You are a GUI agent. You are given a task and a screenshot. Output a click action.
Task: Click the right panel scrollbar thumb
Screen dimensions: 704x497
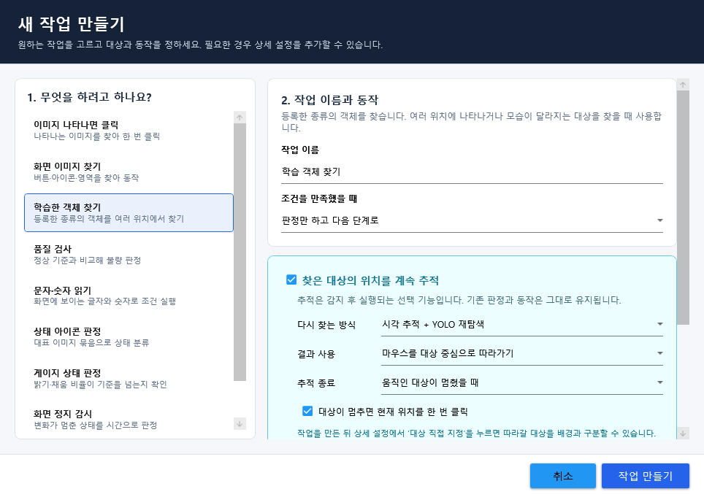[x=683, y=207]
